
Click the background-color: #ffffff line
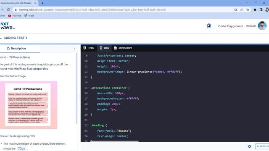pyautogui.click(x=118, y=99)
